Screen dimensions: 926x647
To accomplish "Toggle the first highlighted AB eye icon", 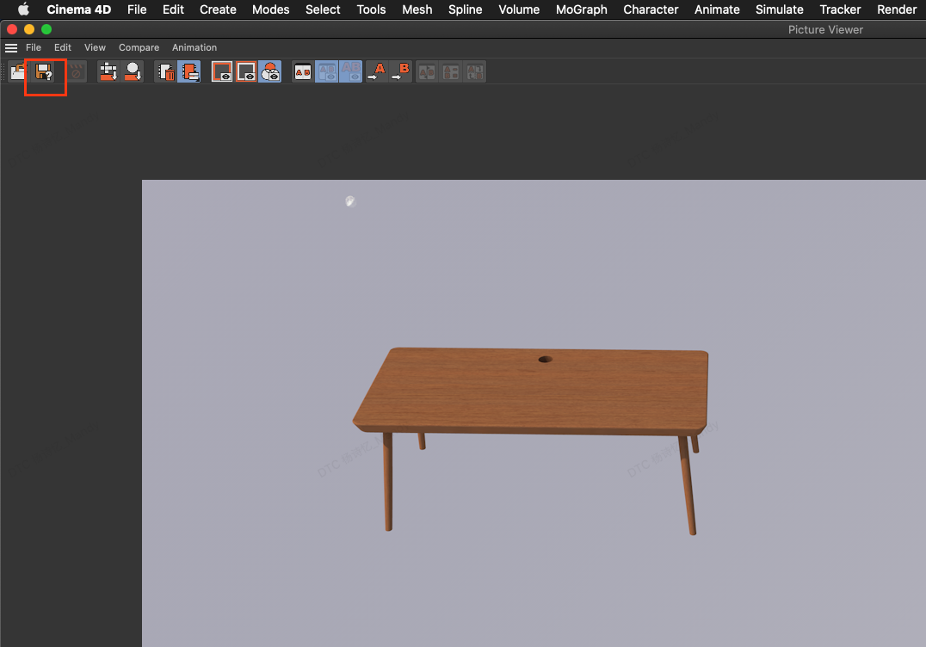I will (326, 71).
